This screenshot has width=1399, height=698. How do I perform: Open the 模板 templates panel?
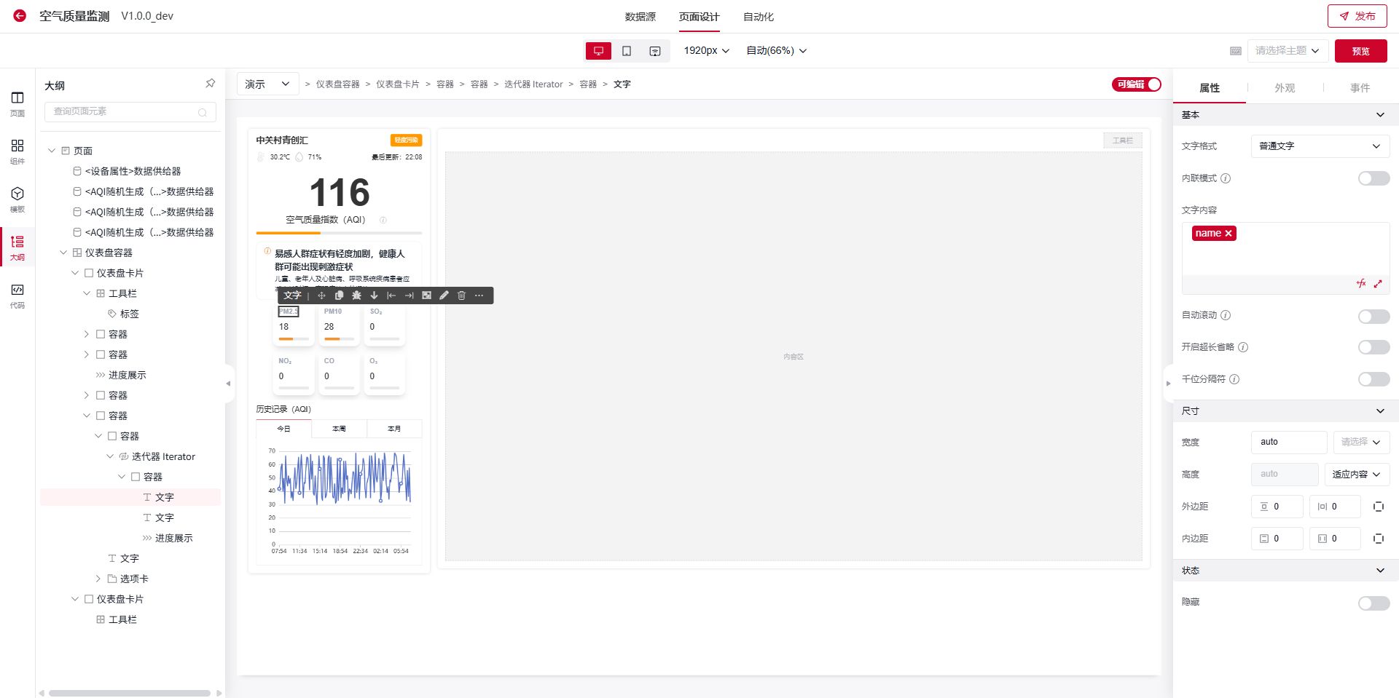tap(17, 198)
